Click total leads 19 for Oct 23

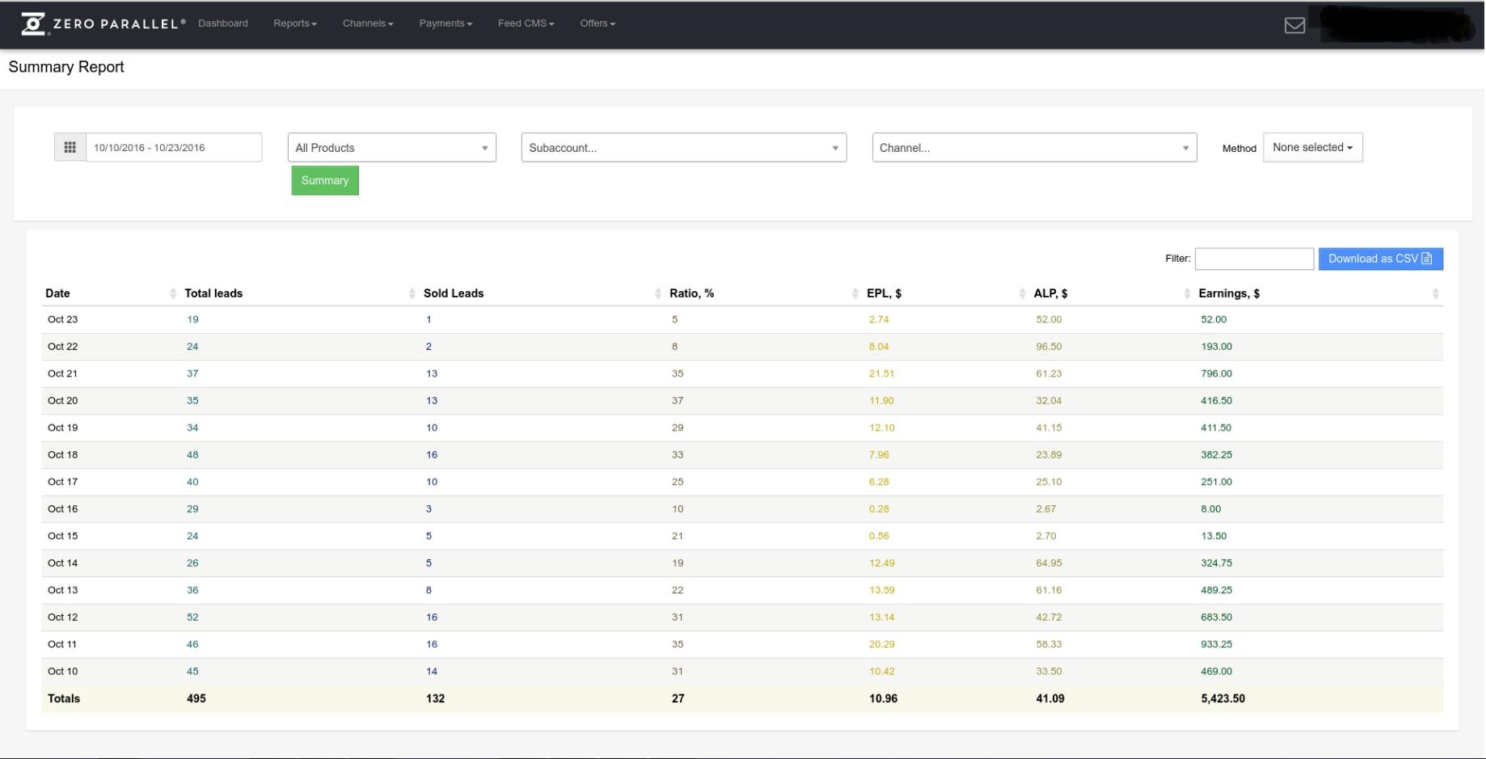point(192,319)
